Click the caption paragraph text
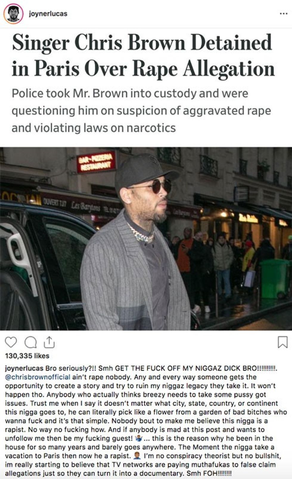 (x=146, y=421)
